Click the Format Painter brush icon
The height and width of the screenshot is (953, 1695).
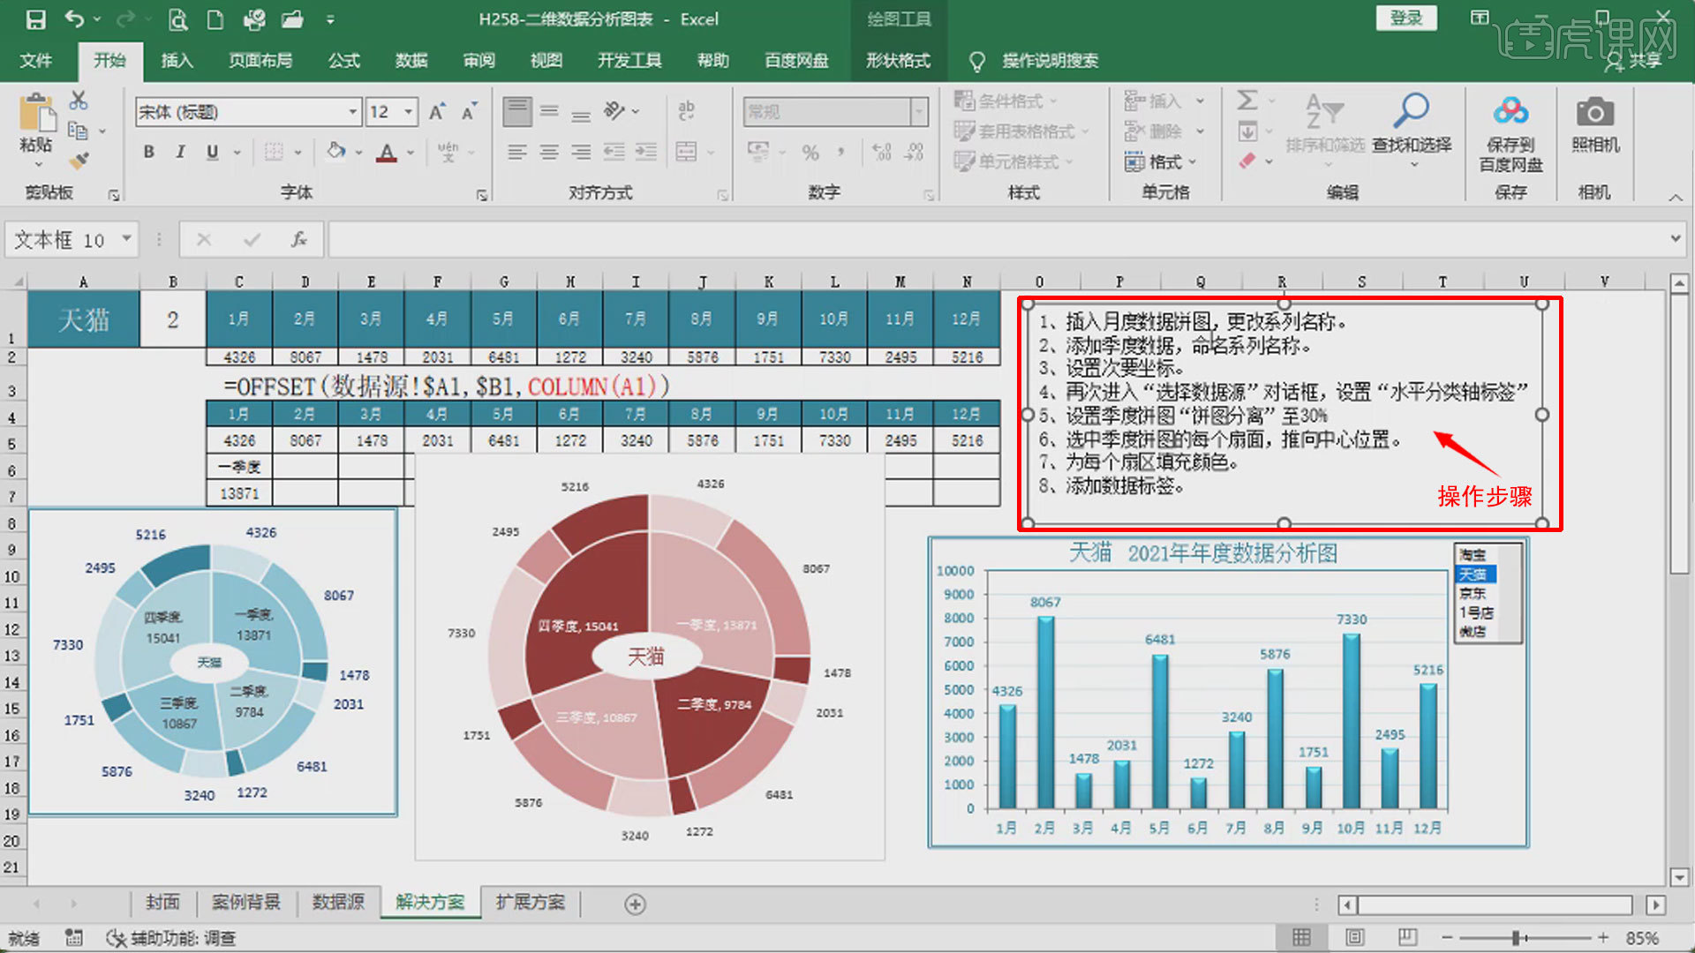point(78,159)
